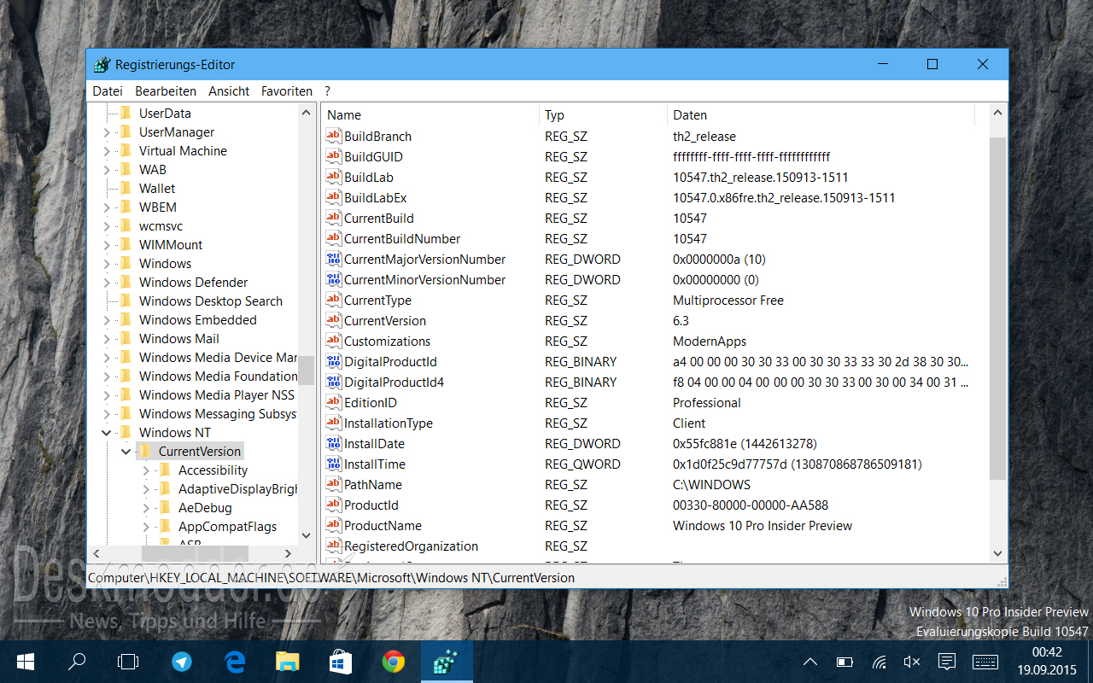
Task: Sort by the Typ column header
Action: [603, 114]
